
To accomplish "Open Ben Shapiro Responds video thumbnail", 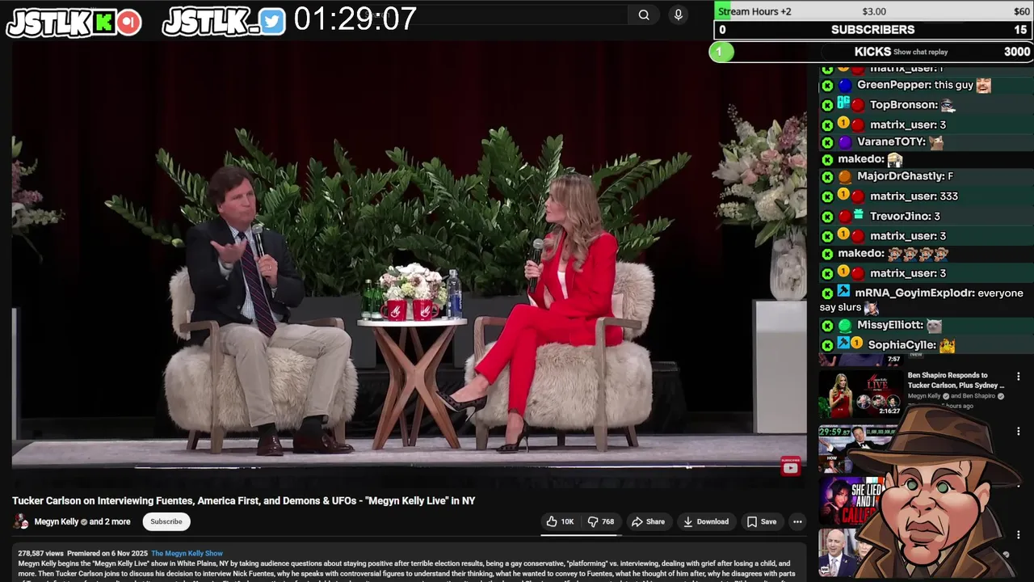I will 861,394.
